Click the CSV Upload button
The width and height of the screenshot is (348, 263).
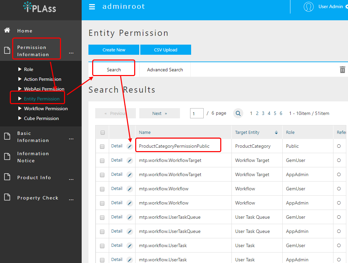pyautogui.click(x=166, y=50)
